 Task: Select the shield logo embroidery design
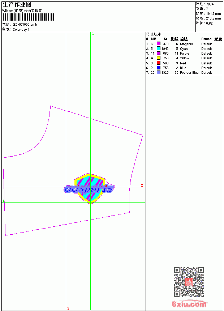coord(89,189)
